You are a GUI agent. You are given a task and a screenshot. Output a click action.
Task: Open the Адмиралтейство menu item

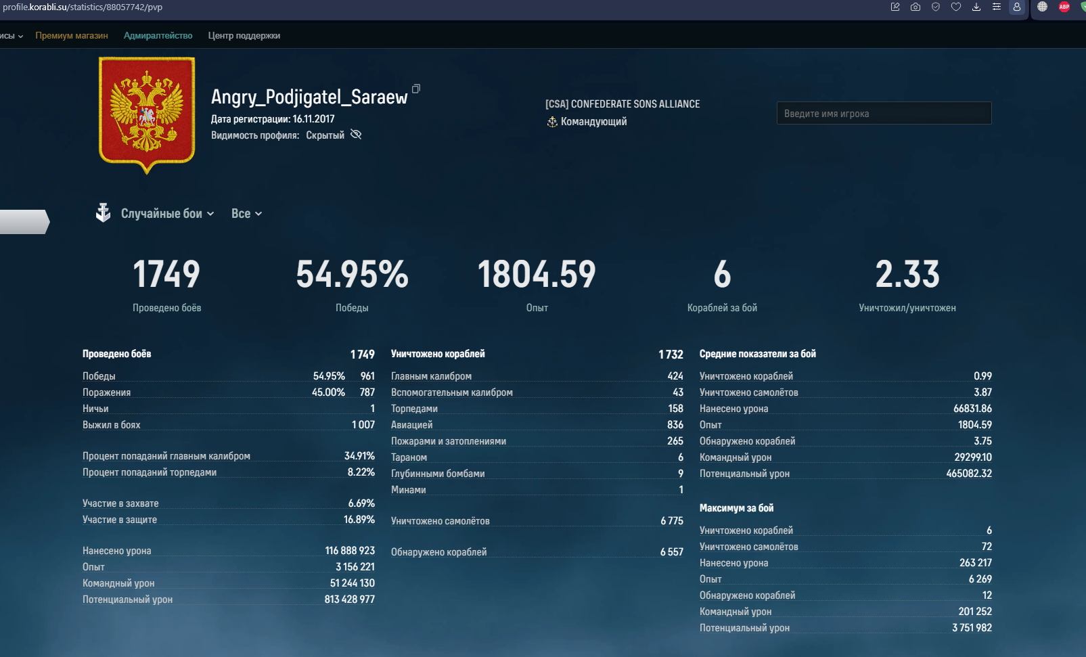coord(158,36)
